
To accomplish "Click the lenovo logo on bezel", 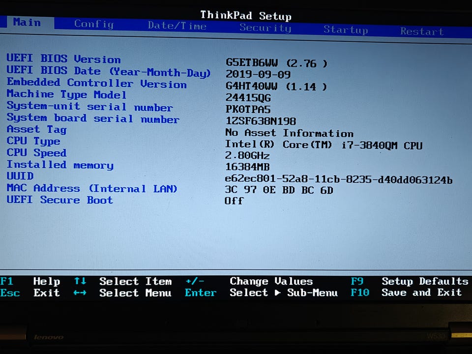I will tap(49, 337).
